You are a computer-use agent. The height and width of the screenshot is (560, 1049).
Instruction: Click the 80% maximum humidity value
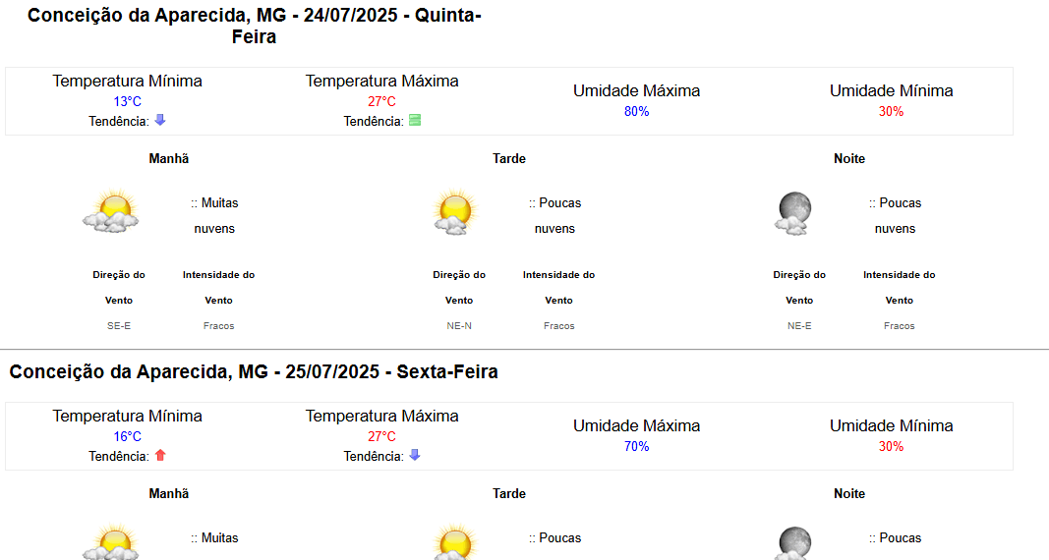pyautogui.click(x=636, y=112)
